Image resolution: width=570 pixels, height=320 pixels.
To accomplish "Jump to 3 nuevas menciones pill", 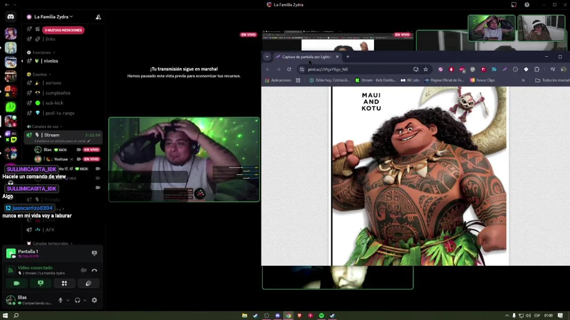I will (63, 30).
